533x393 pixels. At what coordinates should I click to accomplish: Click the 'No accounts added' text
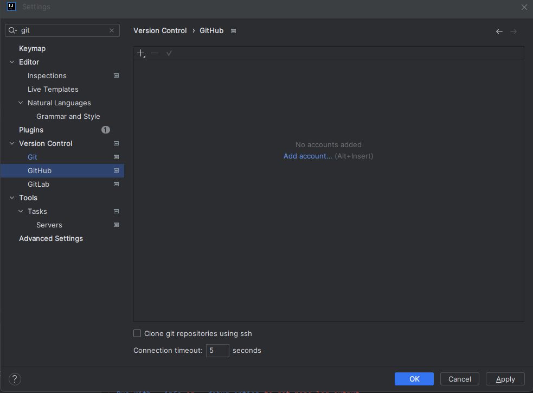(x=329, y=144)
